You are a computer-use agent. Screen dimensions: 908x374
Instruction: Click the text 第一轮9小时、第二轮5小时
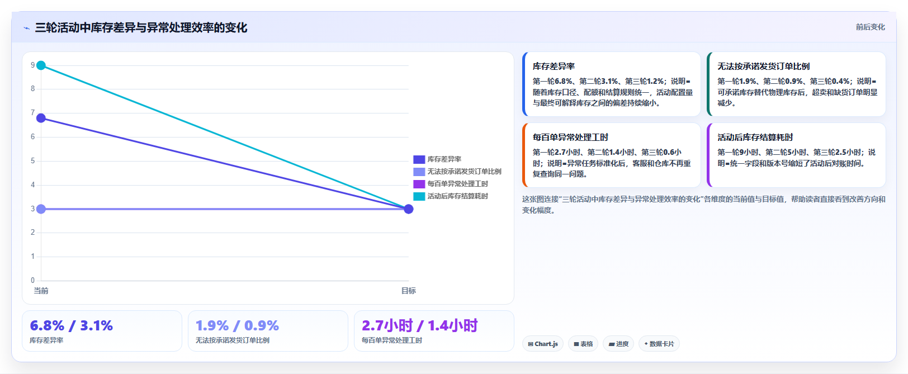click(763, 152)
